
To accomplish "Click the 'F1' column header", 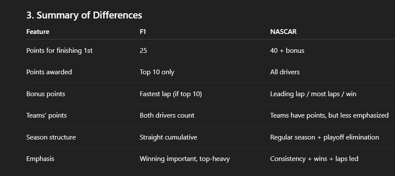I will 144,32.
